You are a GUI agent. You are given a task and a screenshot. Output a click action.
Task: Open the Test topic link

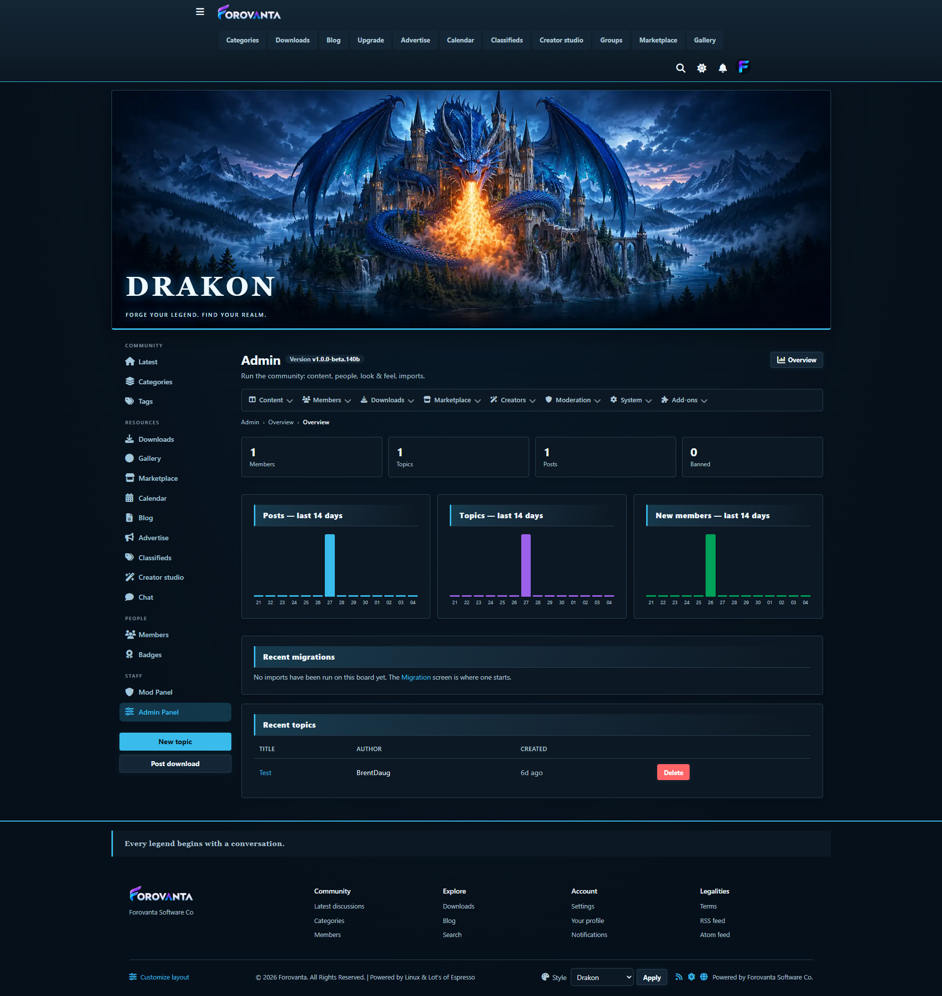pos(265,773)
